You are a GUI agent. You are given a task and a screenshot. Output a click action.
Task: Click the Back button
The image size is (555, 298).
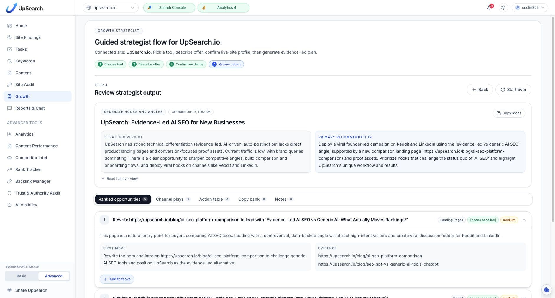pyautogui.click(x=480, y=90)
